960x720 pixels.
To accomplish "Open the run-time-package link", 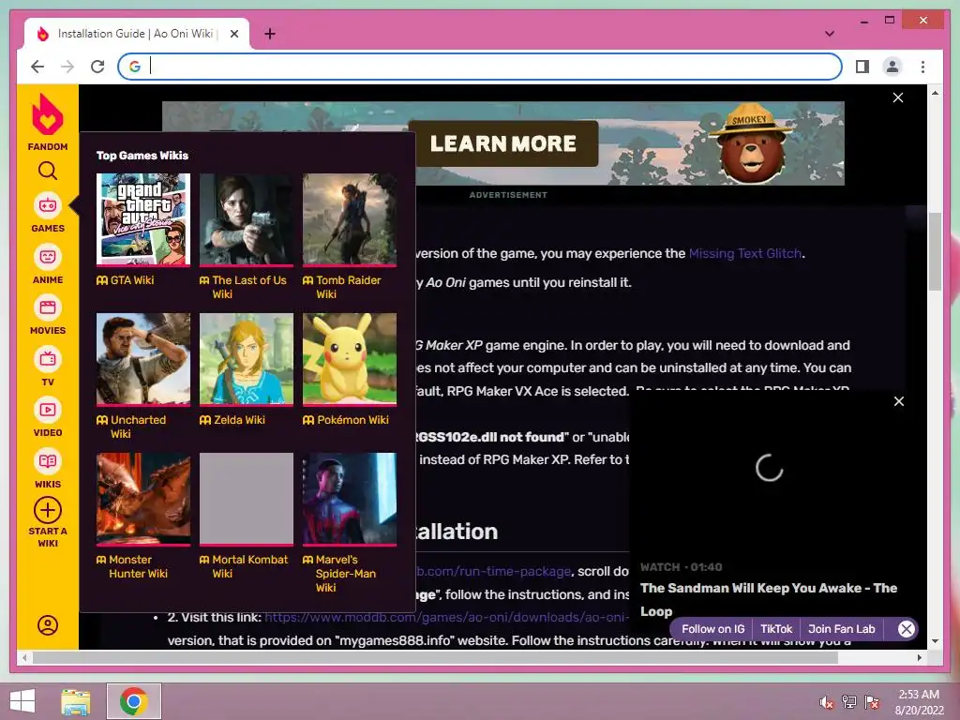I will click(494, 571).
